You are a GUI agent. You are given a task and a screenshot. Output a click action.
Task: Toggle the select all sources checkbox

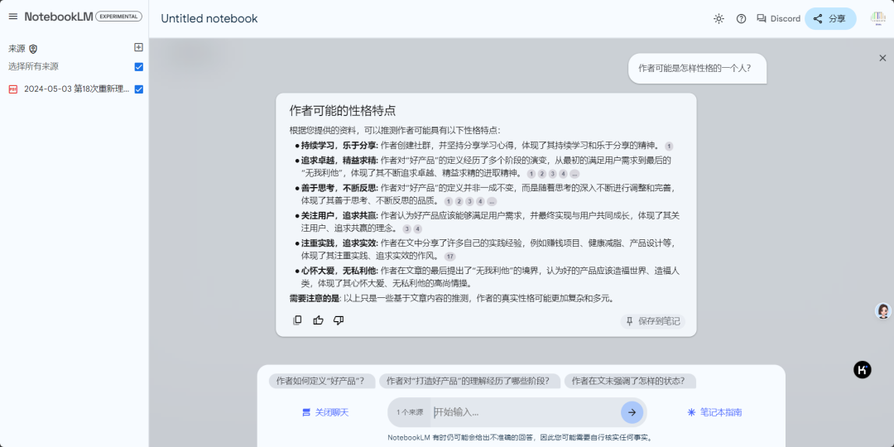[x=139, y=67]
